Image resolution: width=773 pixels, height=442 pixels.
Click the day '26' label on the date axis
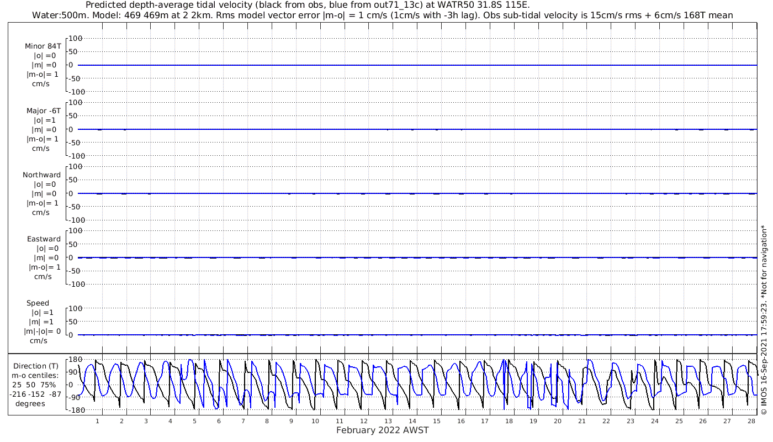(x=702, y=422)
